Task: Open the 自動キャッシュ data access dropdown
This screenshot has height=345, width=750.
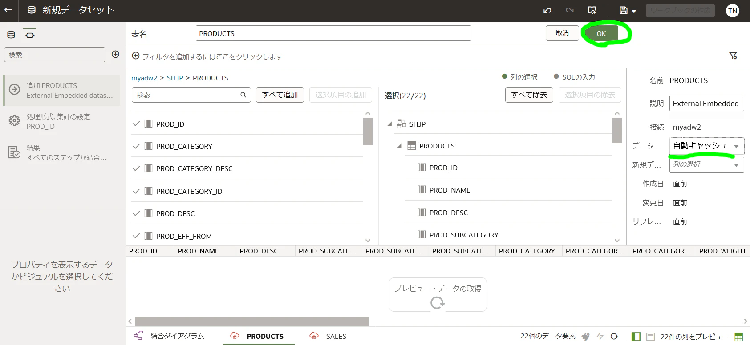Action: coord(706,146)
